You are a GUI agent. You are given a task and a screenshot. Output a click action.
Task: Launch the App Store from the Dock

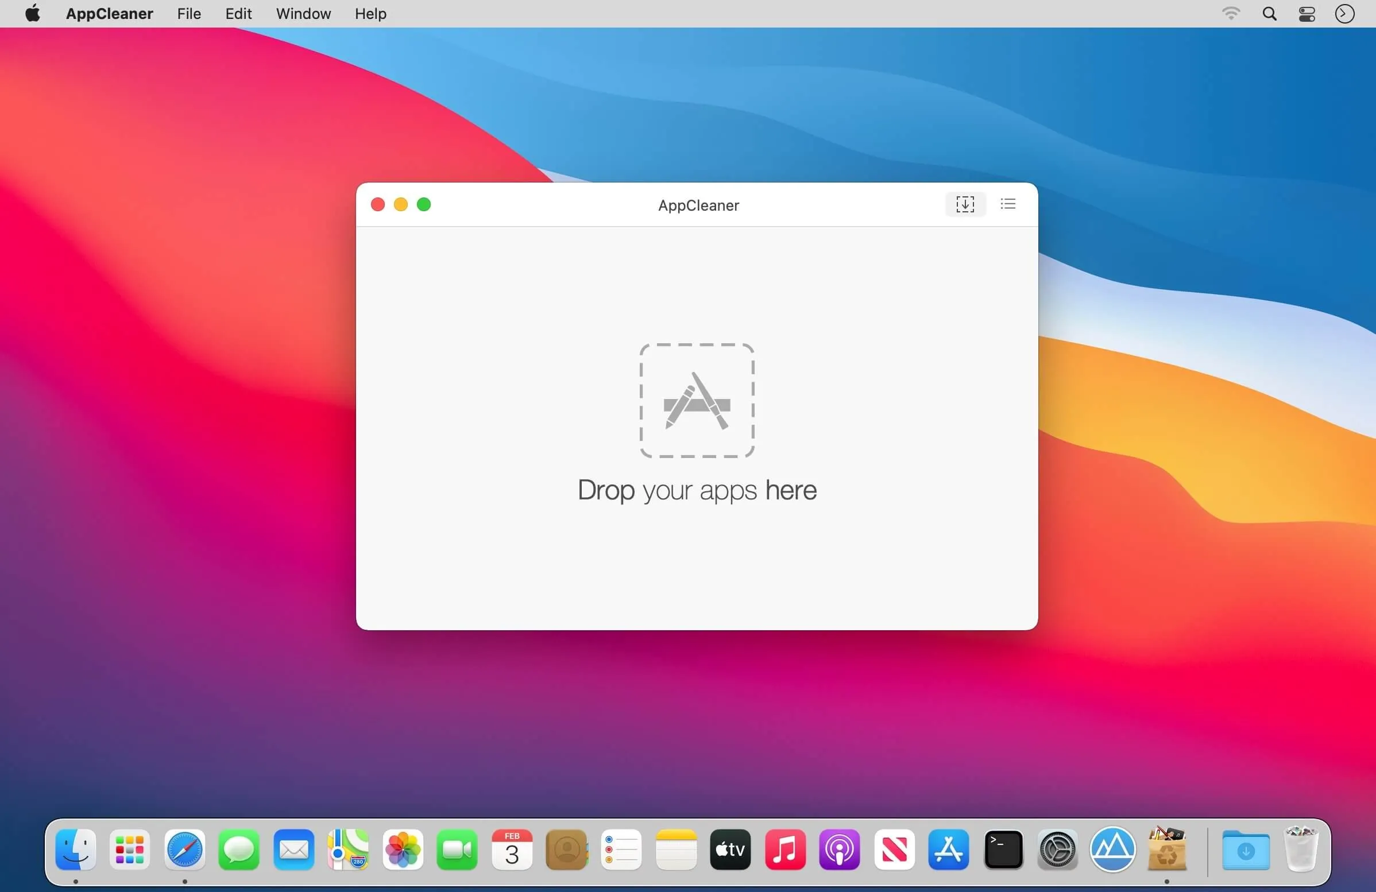[x=949, y=850]
